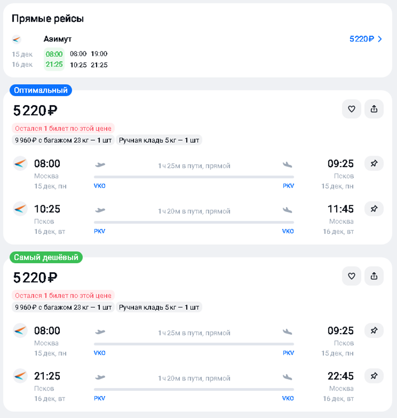Select 9 960₽ baggage 23 кг option in Оптимальный
This screenshot has height=418, width=397.
click(x=63, y=141)
